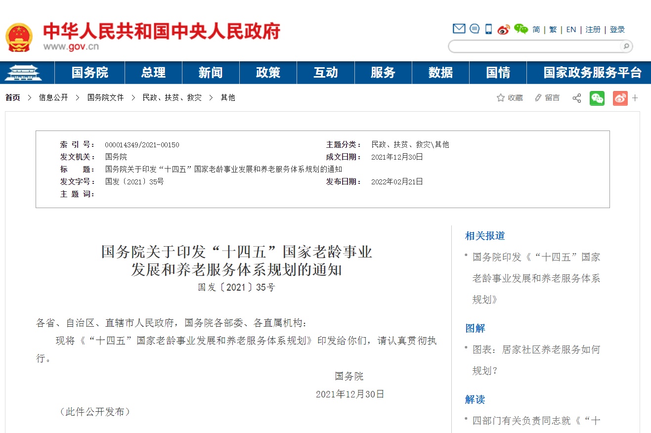Switch language to EN
651x433 pixels.
pos(571,30)
